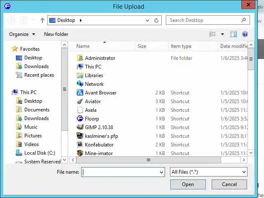Go up one folder level arrow
264x198 pixels.
click(x=42, y=20)
